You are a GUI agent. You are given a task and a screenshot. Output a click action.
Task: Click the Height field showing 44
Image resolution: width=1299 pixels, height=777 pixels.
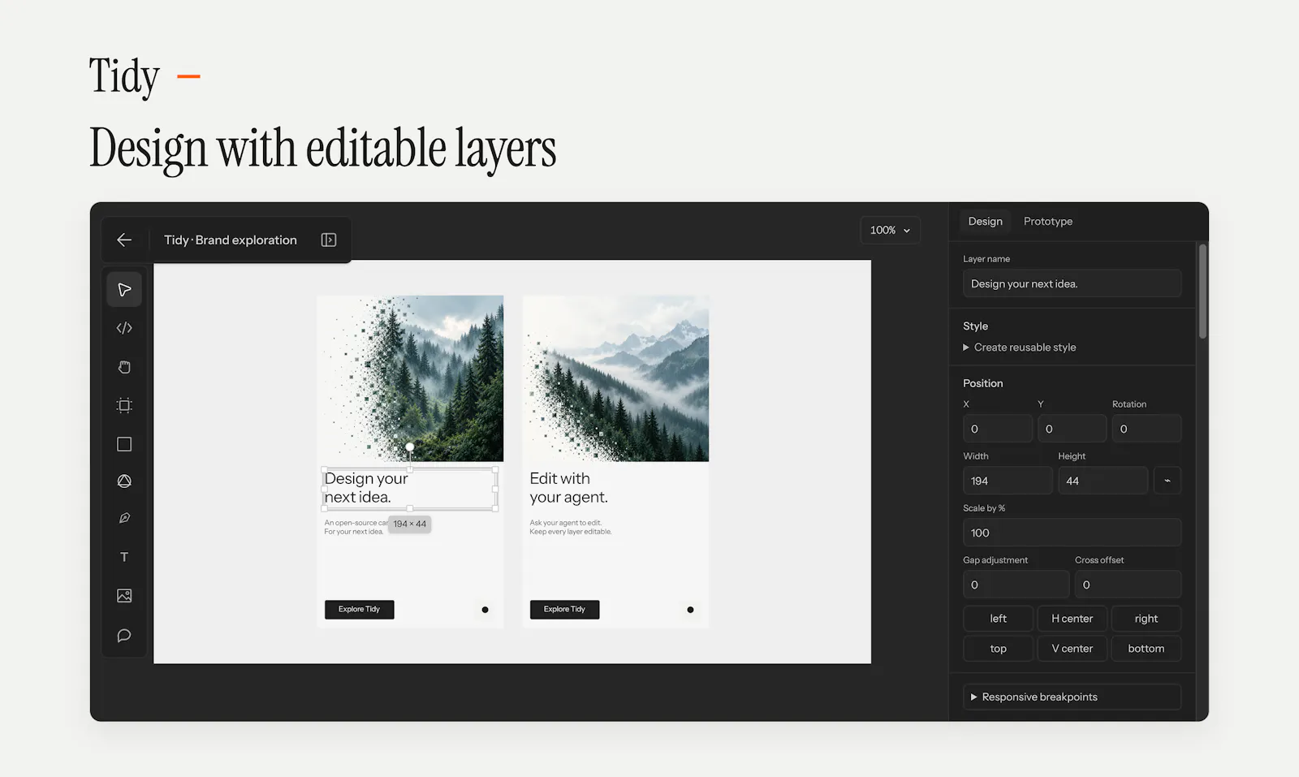coord(1103,481)
